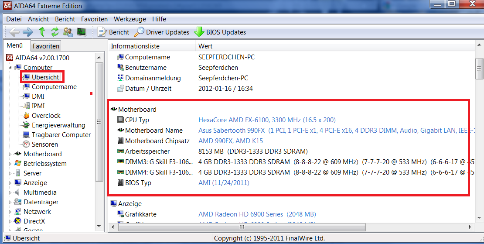The width and height of the screenshot is (484, 244).
Task: Open AMD 990FX, AMD K15 chipset link
Action: click(231, 141)
